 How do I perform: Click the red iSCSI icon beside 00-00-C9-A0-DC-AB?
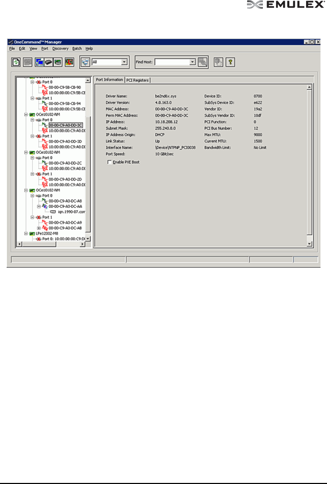click(x=45, y=228)
